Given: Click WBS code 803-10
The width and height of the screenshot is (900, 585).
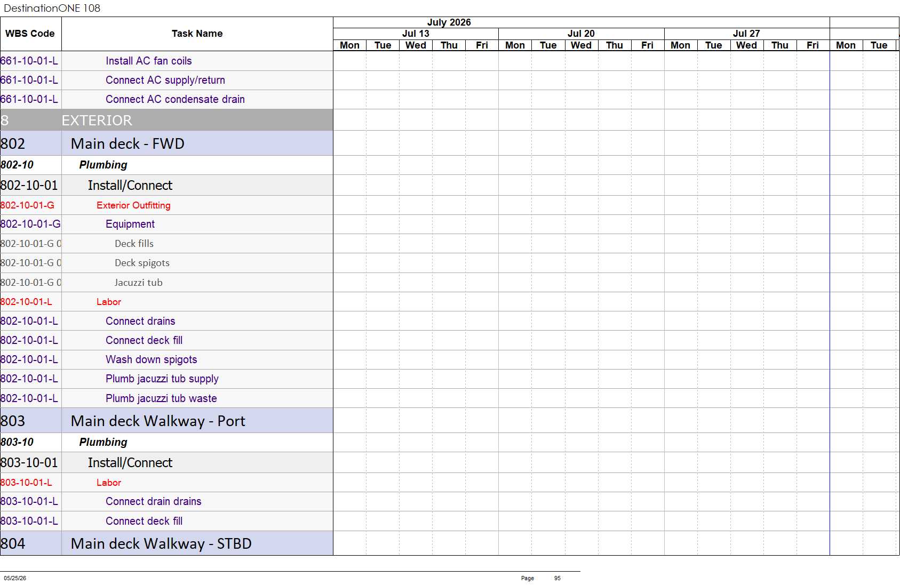Looking at the screenshot, I should (x=17, y=442).
